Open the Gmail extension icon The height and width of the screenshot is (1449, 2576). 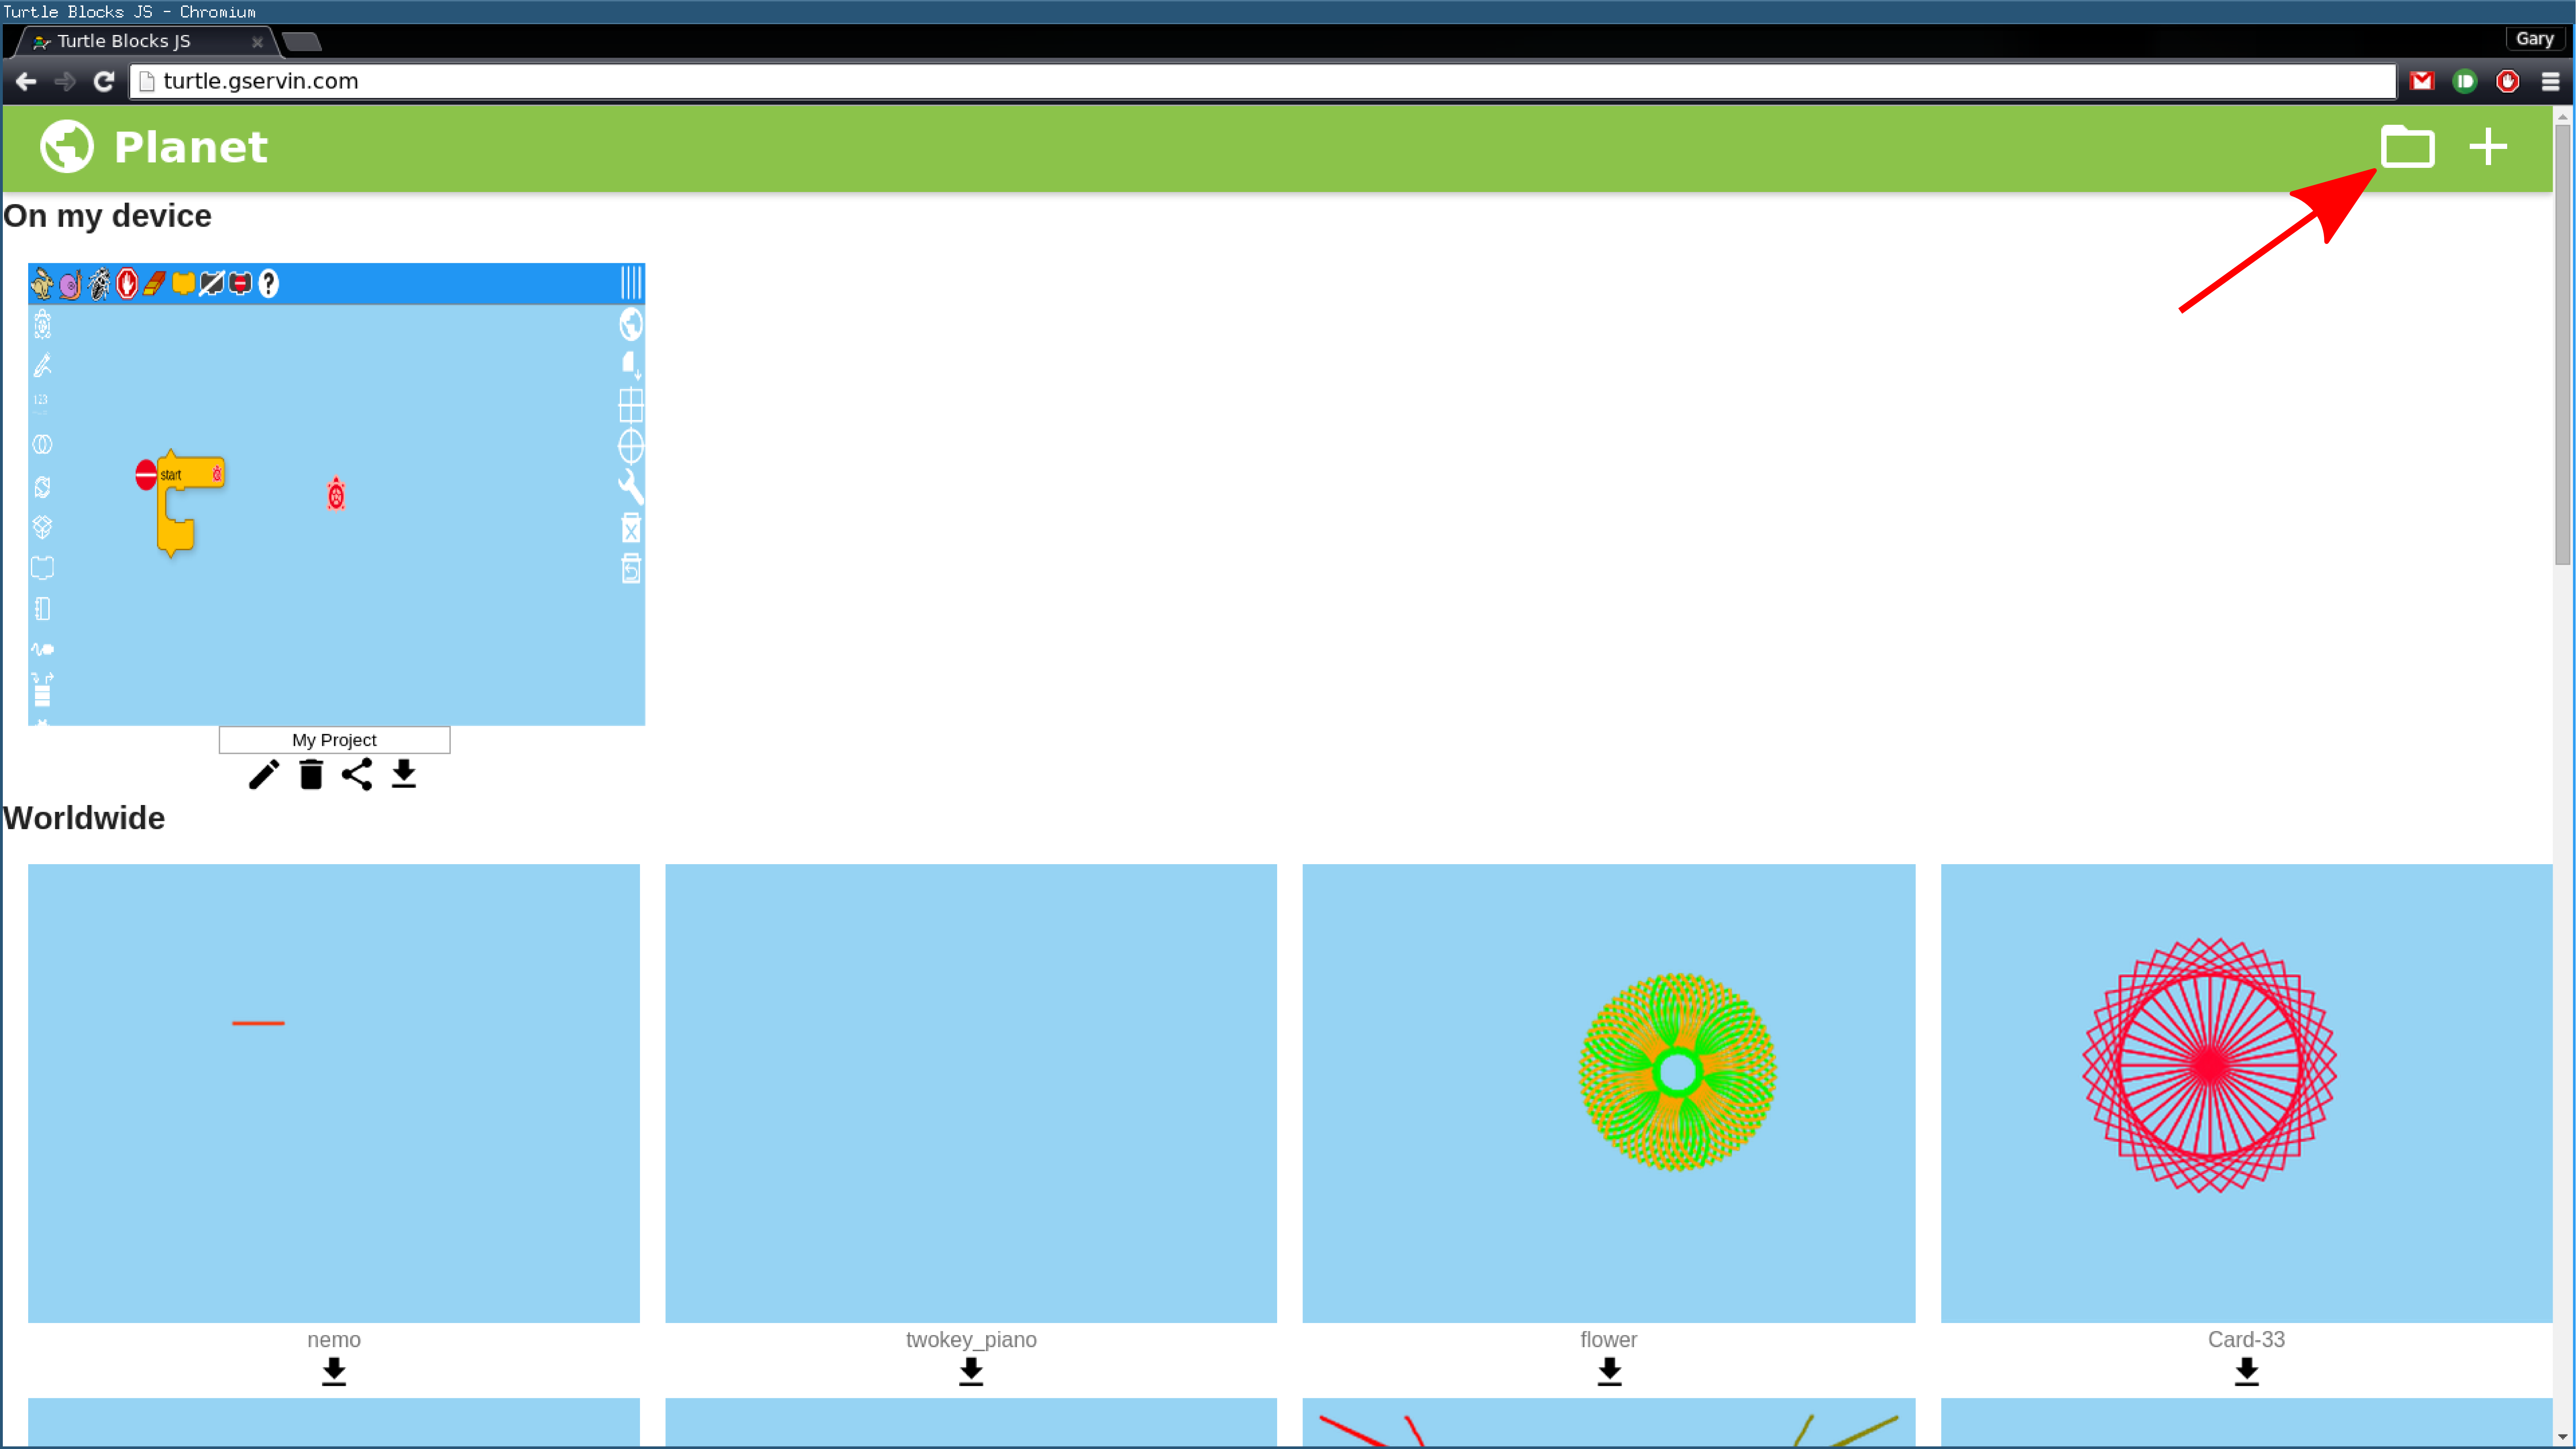pyautogui.click(x=2421, y=81)
